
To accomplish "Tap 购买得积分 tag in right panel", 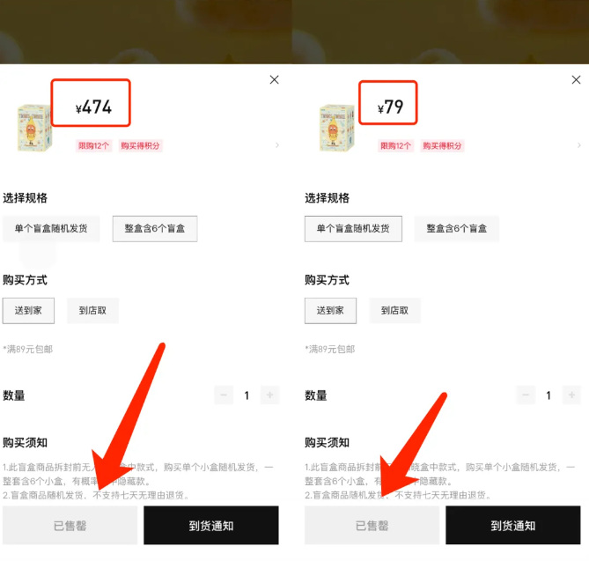I will pos(442,146).
